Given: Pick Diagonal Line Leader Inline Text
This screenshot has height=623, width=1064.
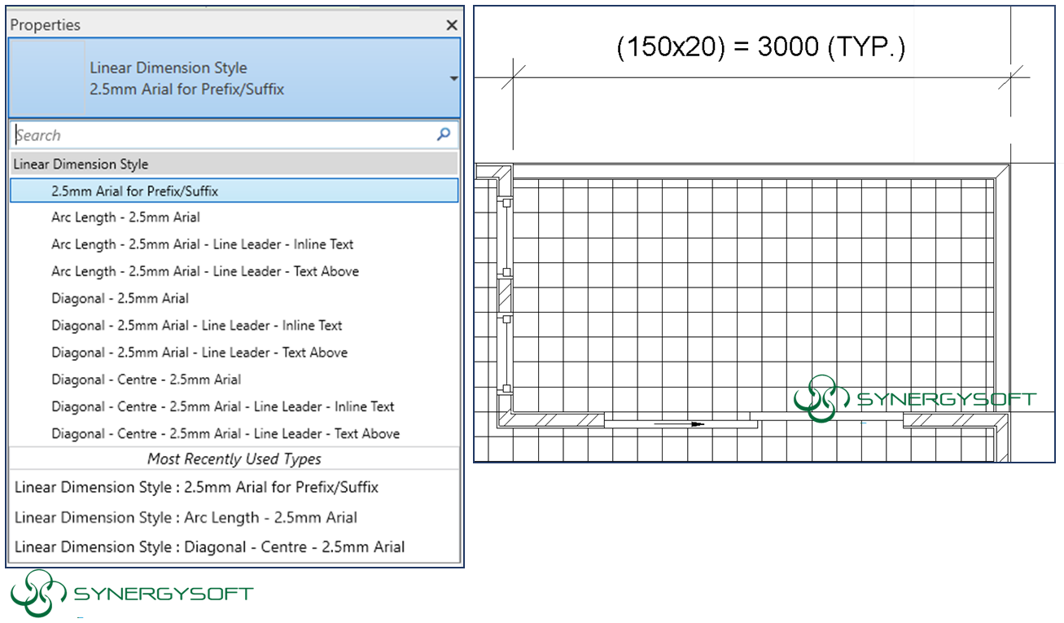Looking at the screenshot, I should pos(196,326).
